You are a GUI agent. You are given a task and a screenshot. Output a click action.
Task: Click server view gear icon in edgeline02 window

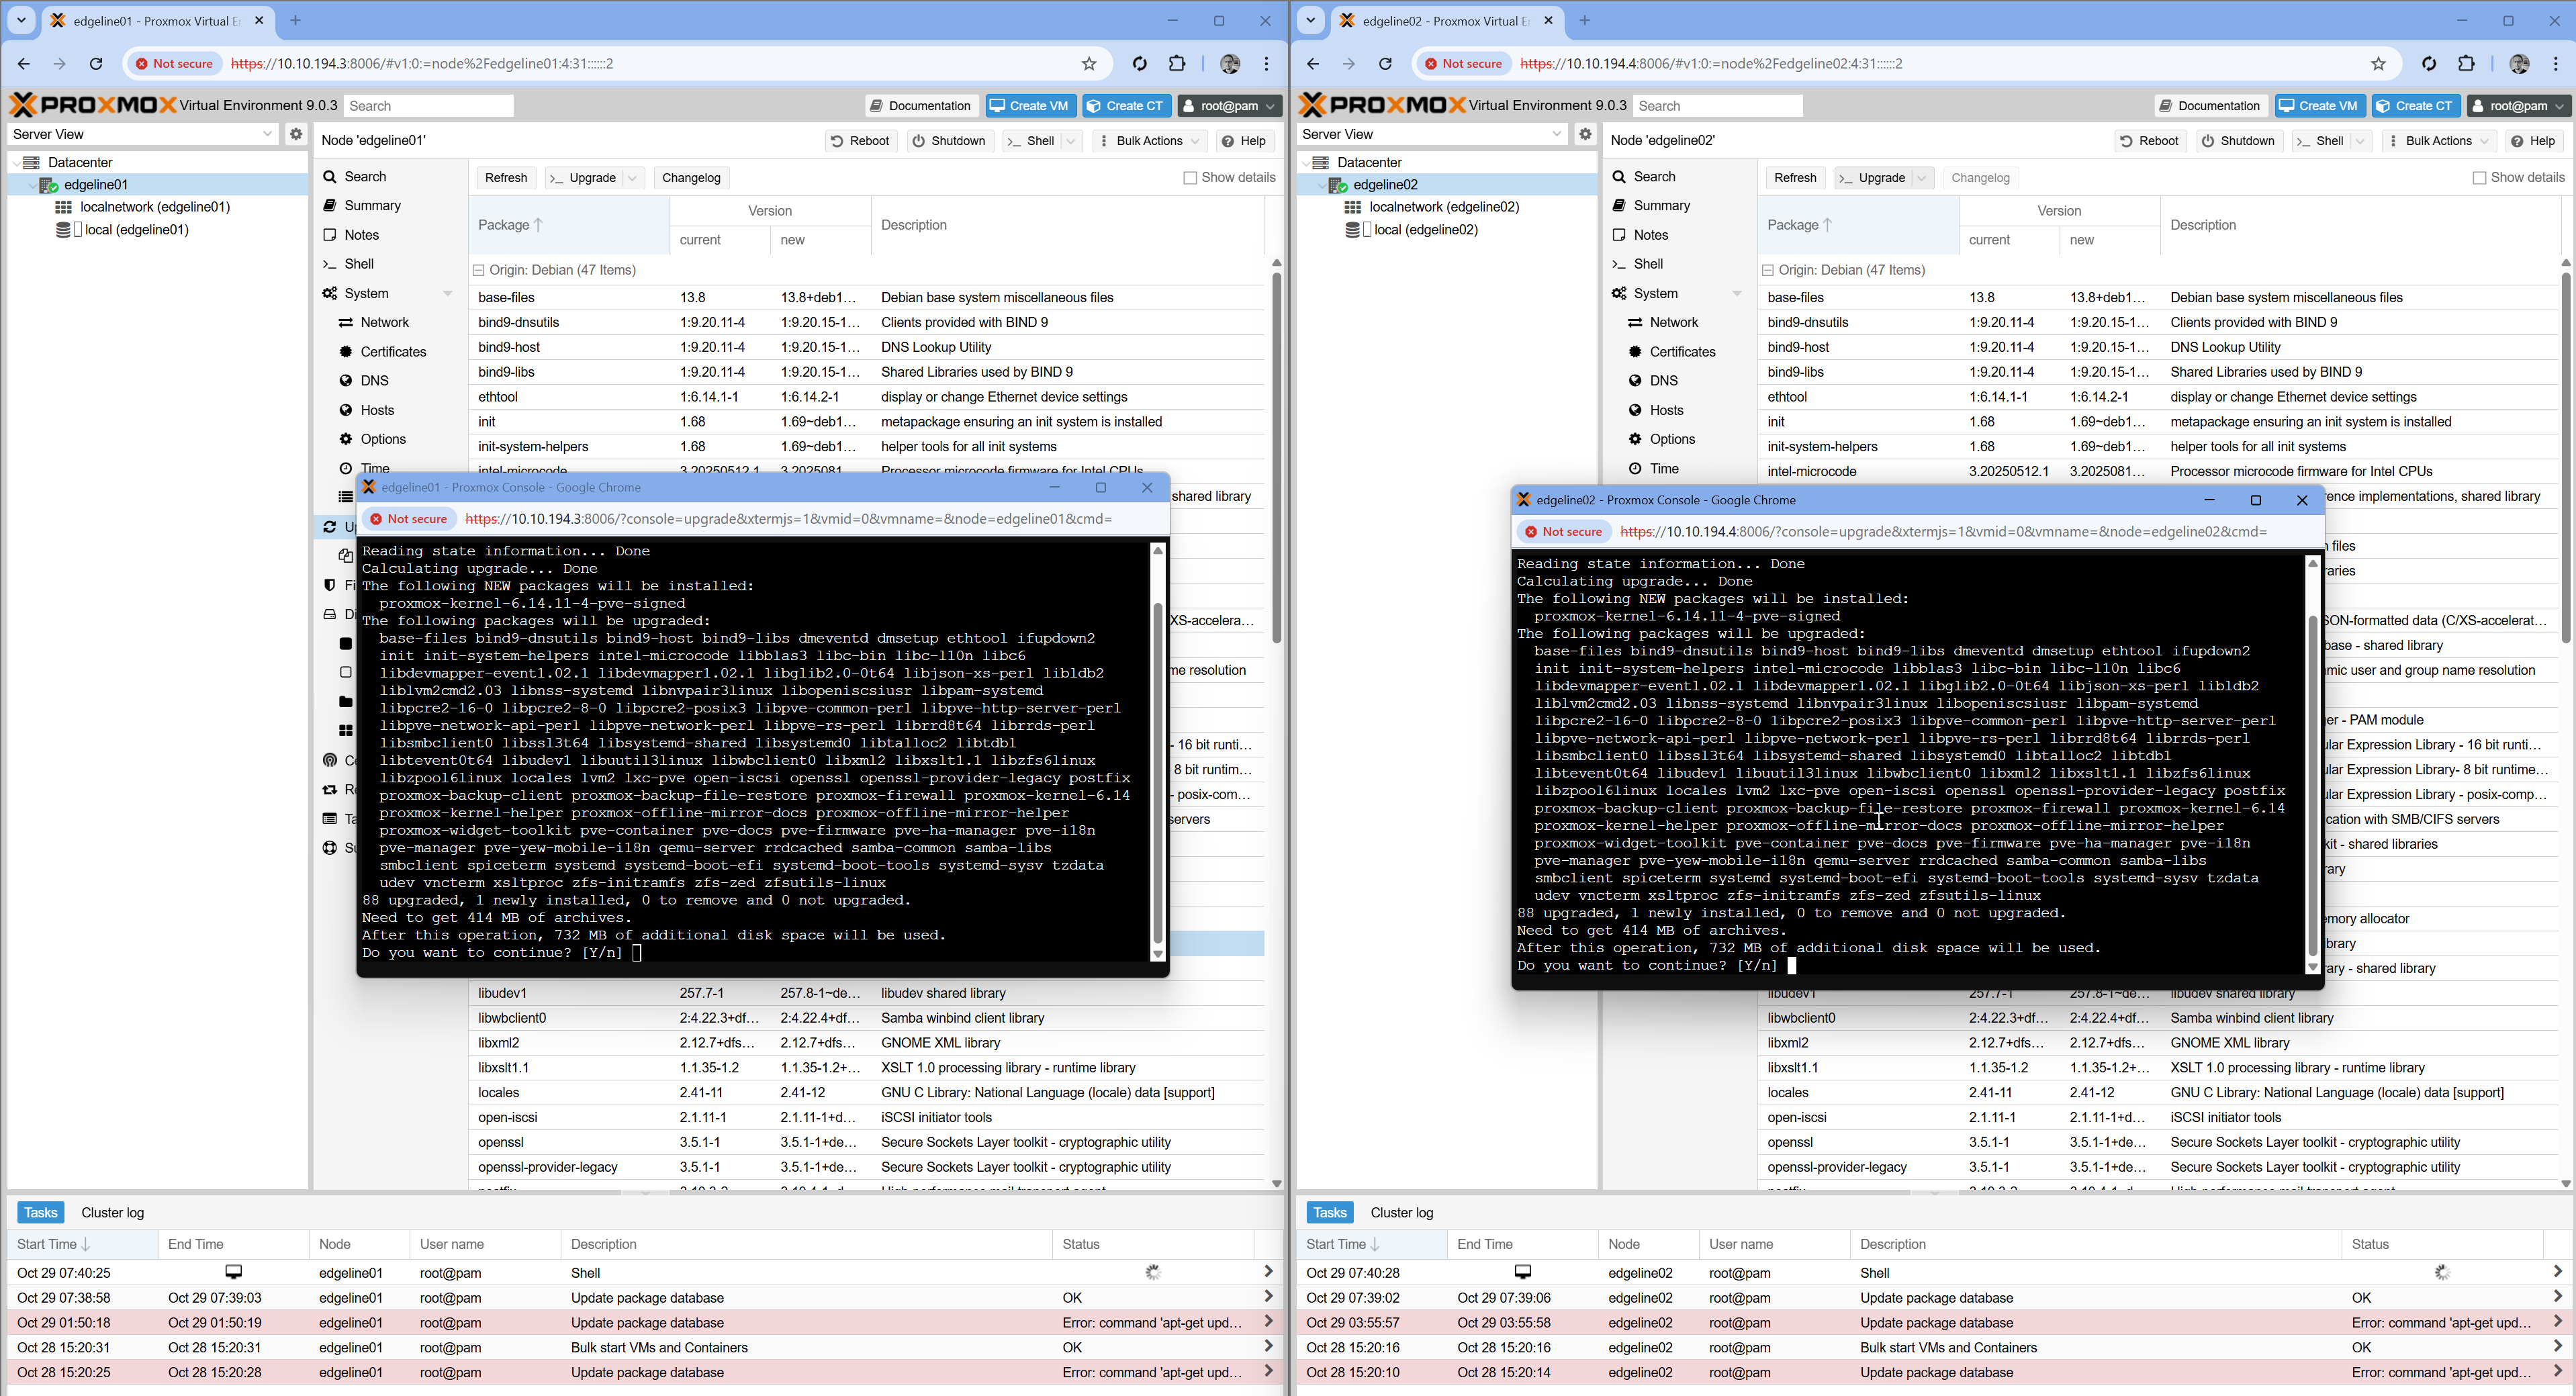[x=1585, y=134]
